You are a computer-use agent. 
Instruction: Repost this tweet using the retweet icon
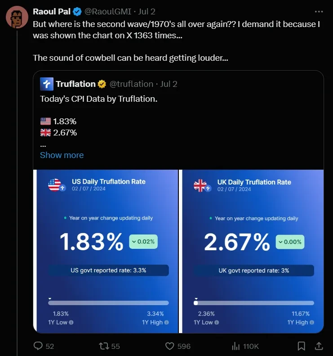[104, 346]
